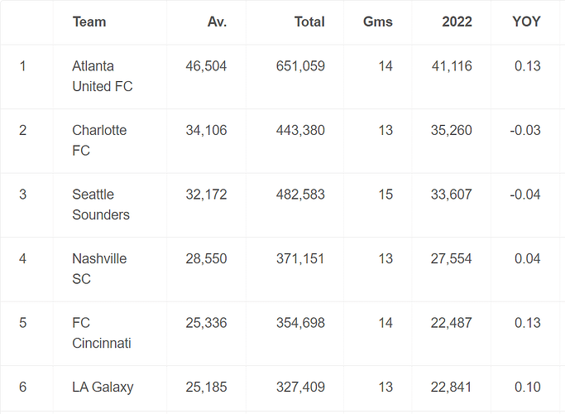
Task: Click Seattle Sounders' games count 15
Action: (385, 195)
